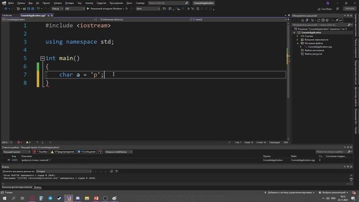Start without debugging outline play icon
Screen dimensions: 359x202
pos(127,9)
